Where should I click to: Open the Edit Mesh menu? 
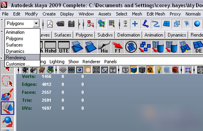(156, 14)
